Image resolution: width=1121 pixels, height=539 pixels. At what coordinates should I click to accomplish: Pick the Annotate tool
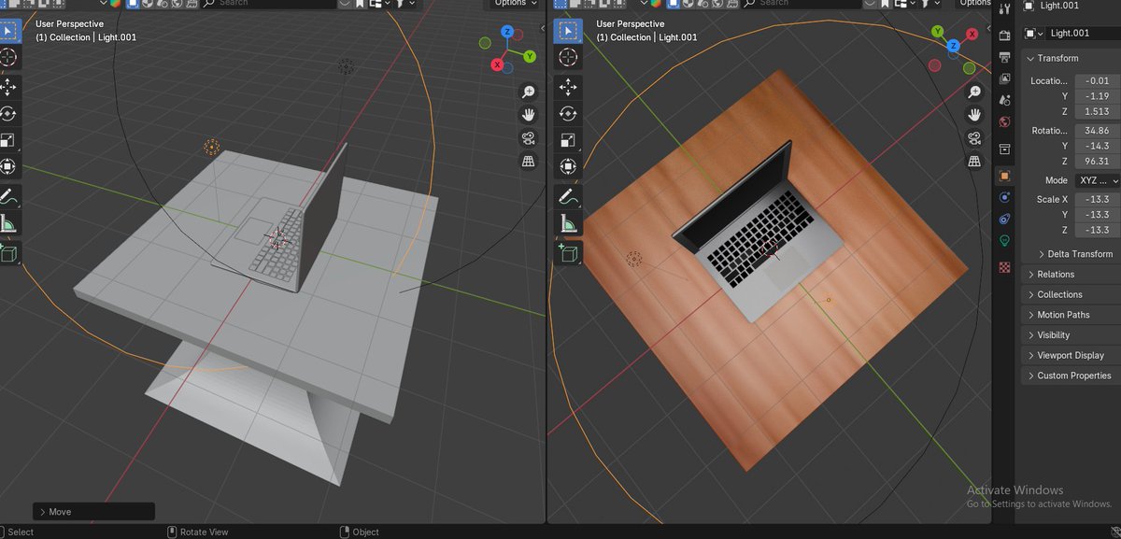click(12, 196)
